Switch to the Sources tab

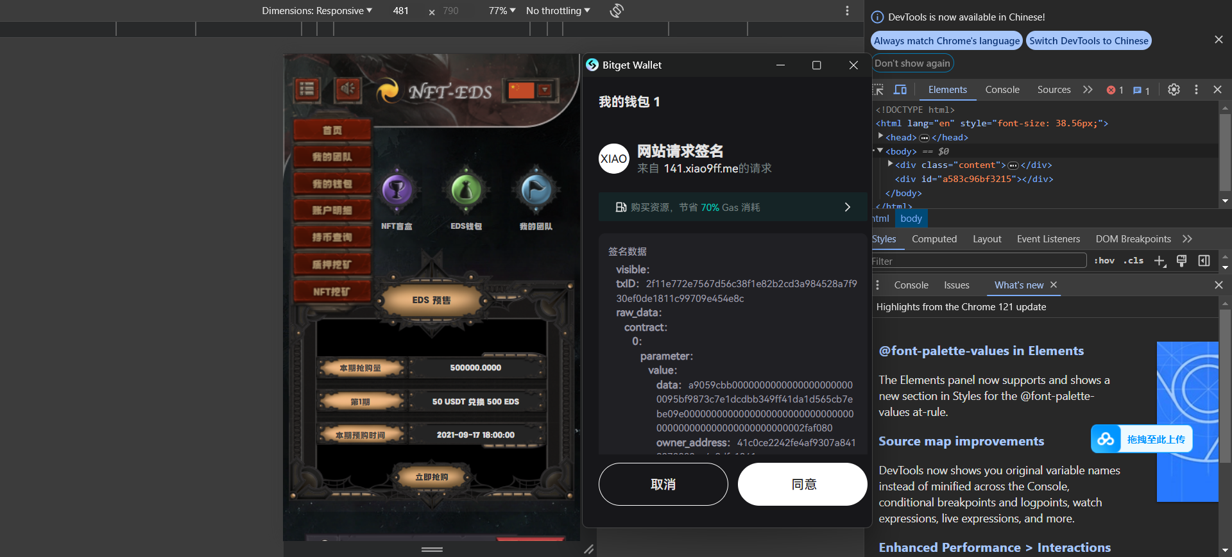1054,90
